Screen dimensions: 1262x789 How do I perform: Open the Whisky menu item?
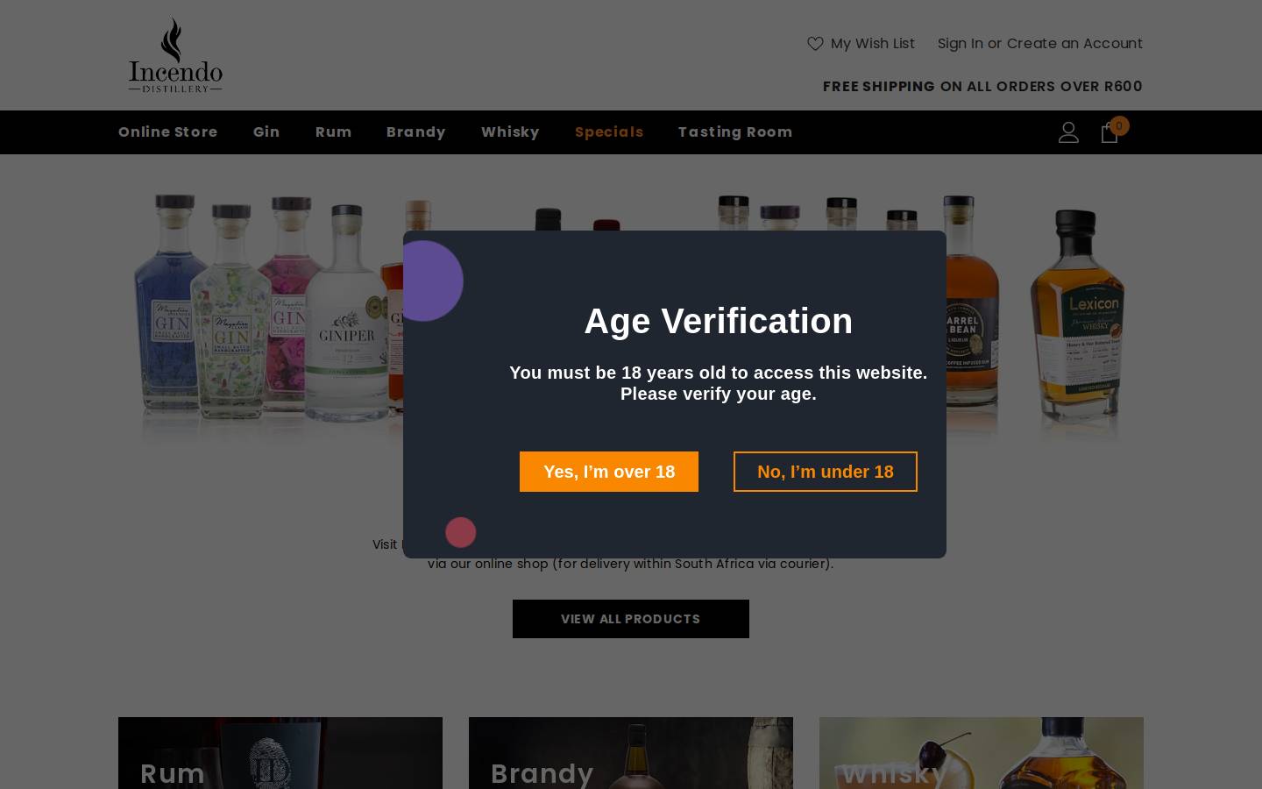pos(510,132)
